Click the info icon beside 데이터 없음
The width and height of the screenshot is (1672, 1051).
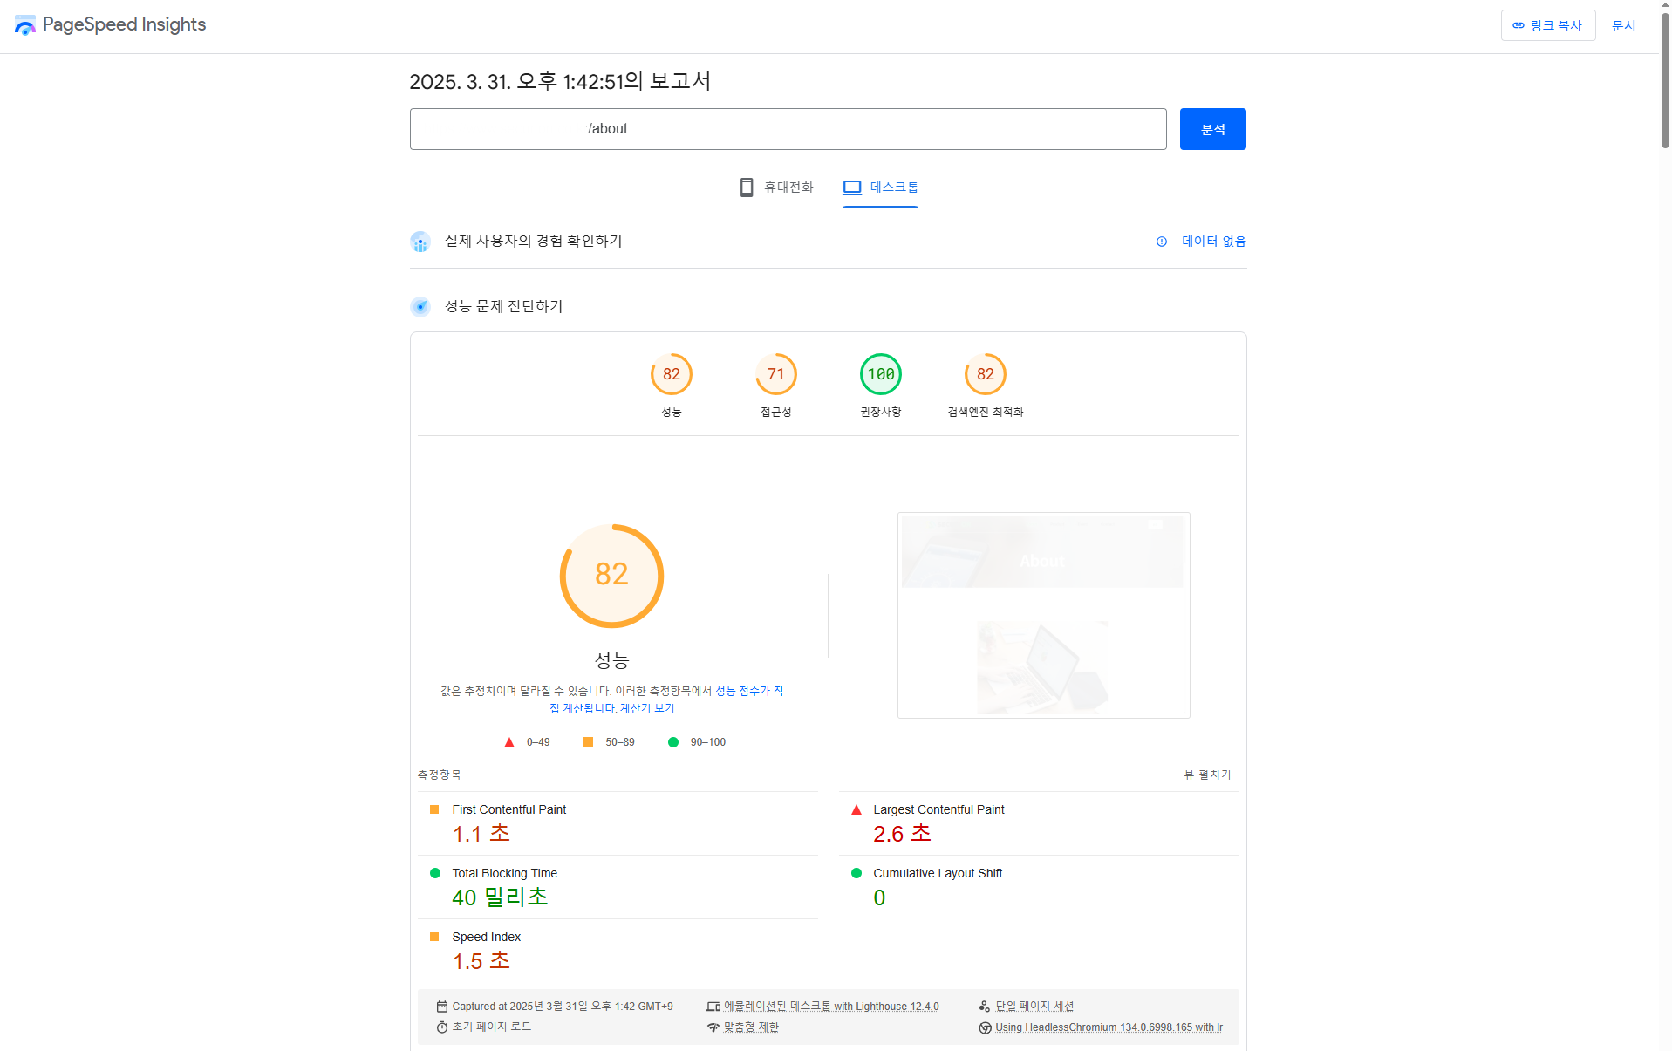pyautogui.click(x=1162, y=242)
